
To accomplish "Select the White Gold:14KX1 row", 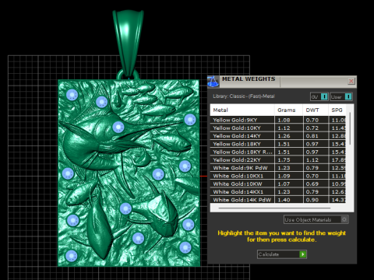I will (277, 192).
